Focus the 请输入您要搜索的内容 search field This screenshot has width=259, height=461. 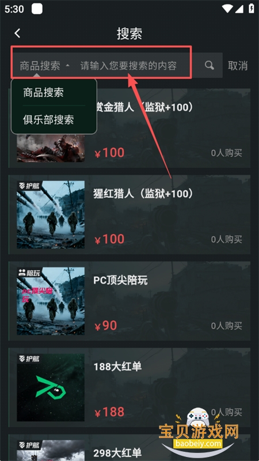click(128, 65)
